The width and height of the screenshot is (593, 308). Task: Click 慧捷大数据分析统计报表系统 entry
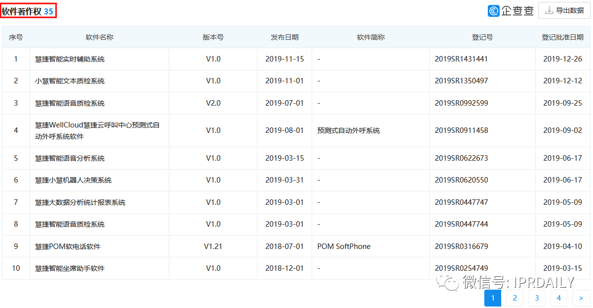[80, 202]
